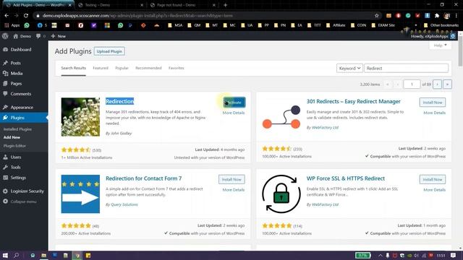Open the EXAM Site bookmark folder

[383, 25]
